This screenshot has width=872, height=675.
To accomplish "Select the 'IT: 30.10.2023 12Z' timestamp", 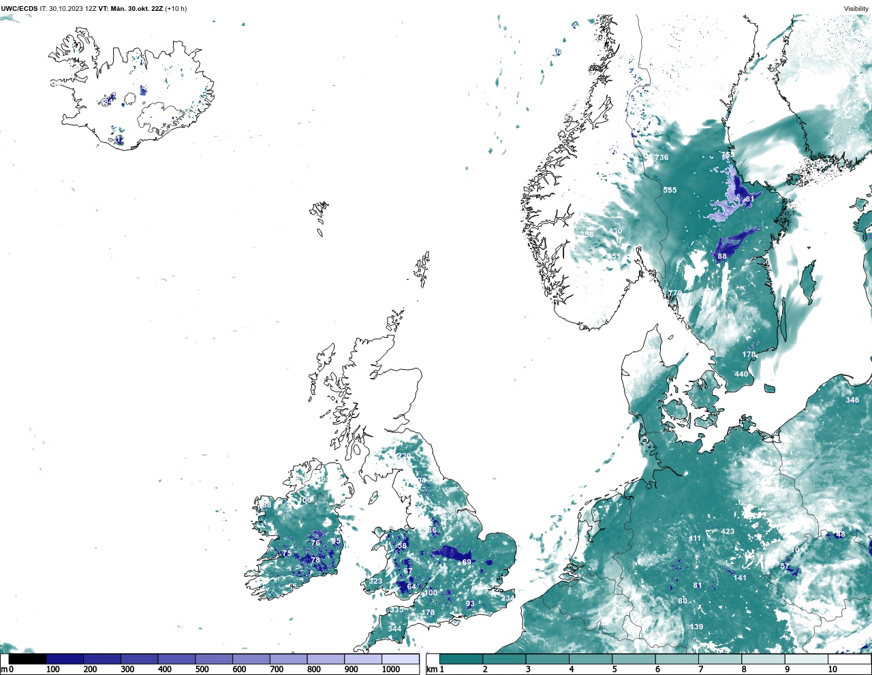I will click(x=68, y=9).
